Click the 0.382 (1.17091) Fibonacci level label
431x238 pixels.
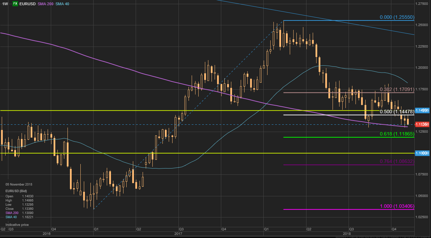coord(397,89)
